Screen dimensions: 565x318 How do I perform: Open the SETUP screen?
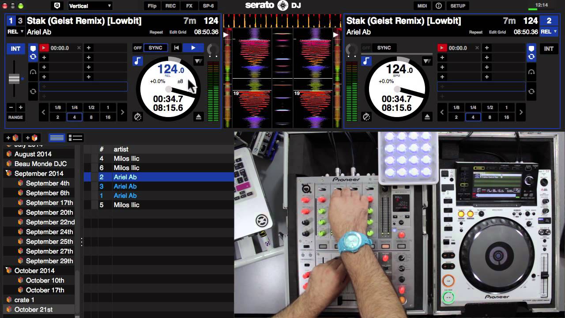458,6
